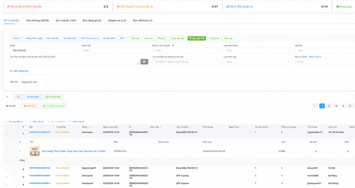The width and height of the screenshot is (355, 188).
Task: Click sort icon on Tổng số lượng column
Action: point(298,127)
